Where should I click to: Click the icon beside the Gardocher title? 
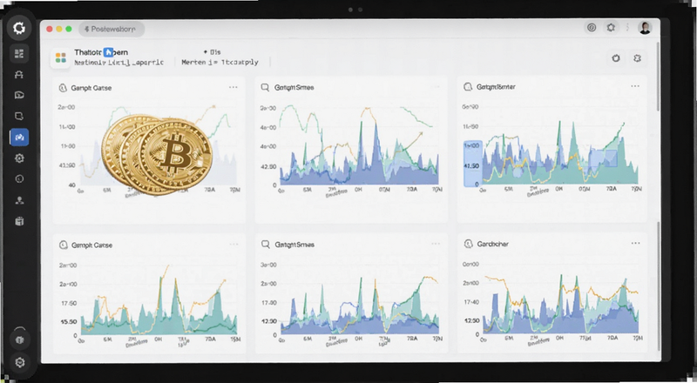click(468, 244)
